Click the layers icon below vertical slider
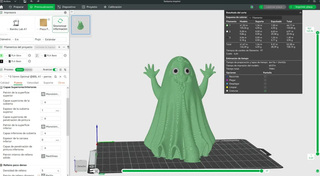 coord(317,171)
